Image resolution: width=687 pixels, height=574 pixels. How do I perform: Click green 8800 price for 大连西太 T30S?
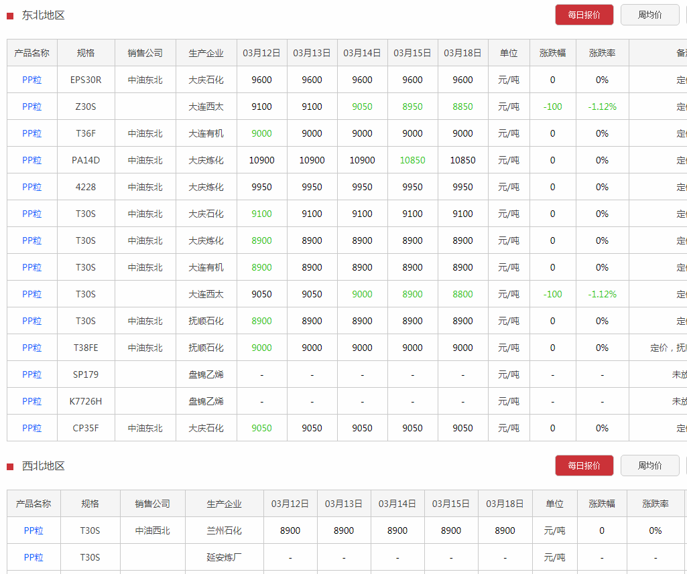[x=463, y=294]
